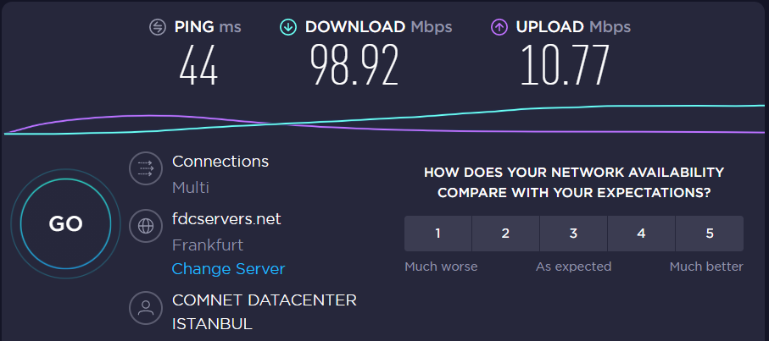
Task: Click the 10.77 upload speed result
Action: 565,65
